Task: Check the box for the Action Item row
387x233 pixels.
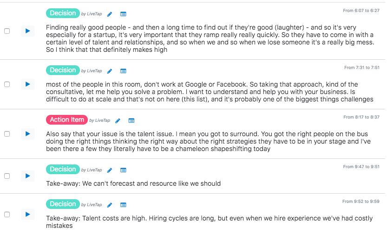Action: coord(7,134)
